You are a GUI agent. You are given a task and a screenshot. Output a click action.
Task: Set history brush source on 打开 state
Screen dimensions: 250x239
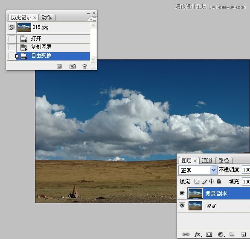coord(12,38)
